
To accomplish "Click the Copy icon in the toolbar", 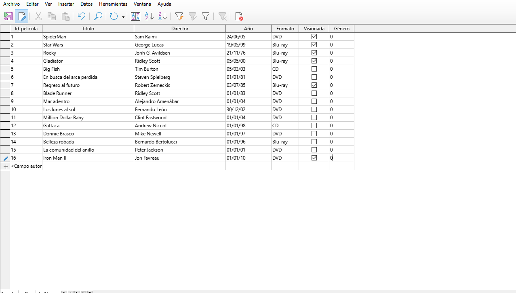I will [x=52, y=16].
